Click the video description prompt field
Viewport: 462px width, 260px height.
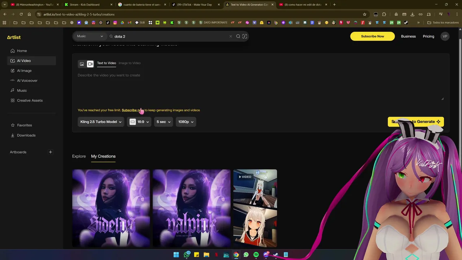coord(260,87)
